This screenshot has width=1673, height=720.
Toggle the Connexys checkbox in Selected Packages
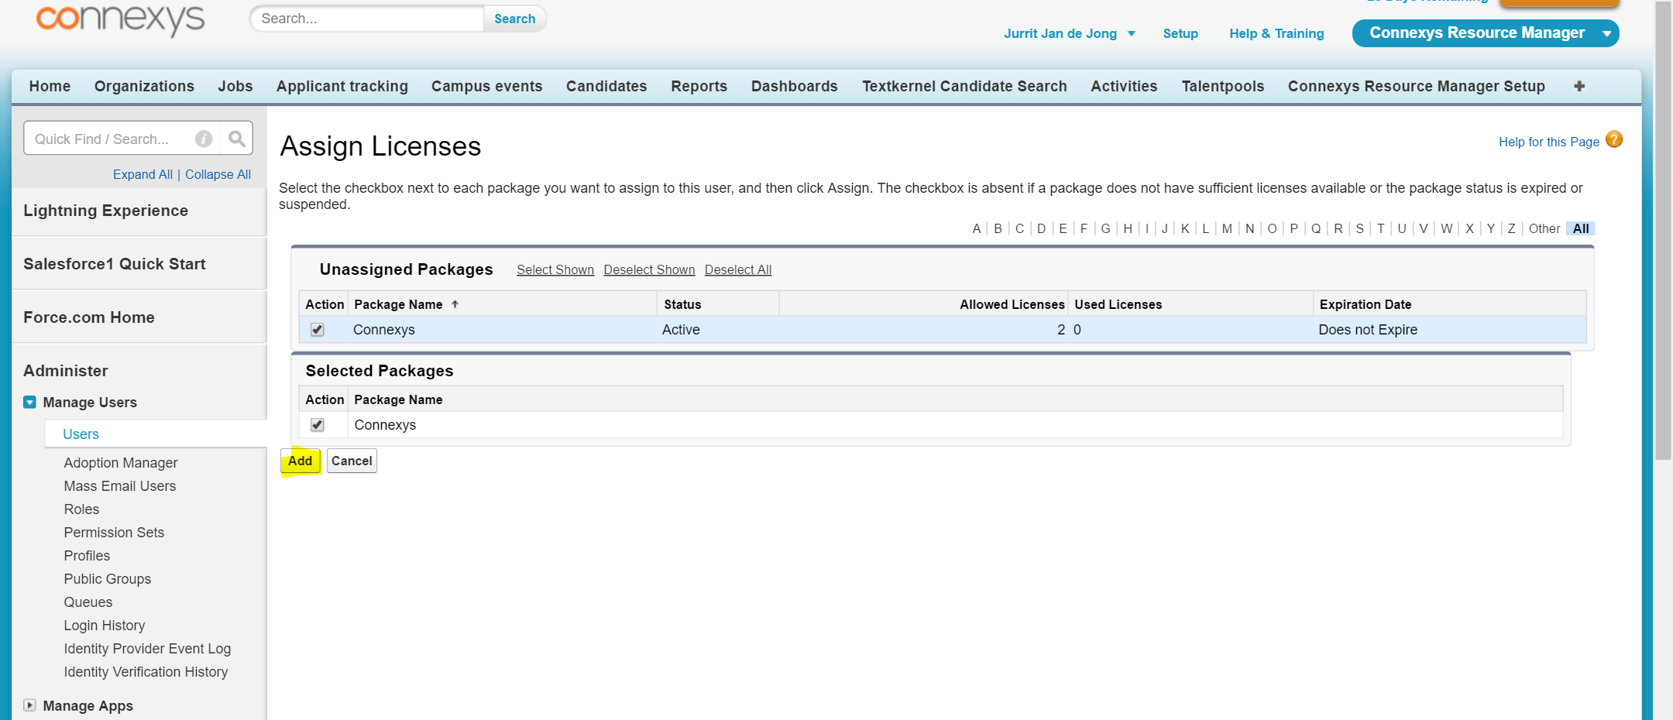(x=318, y=425)
